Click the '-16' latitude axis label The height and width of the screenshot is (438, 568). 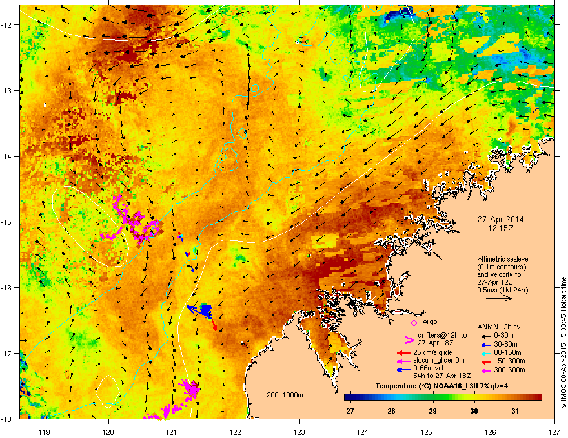(x=6, y=288)
